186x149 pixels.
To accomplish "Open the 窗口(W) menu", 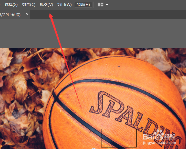I will tap(64, 5).
